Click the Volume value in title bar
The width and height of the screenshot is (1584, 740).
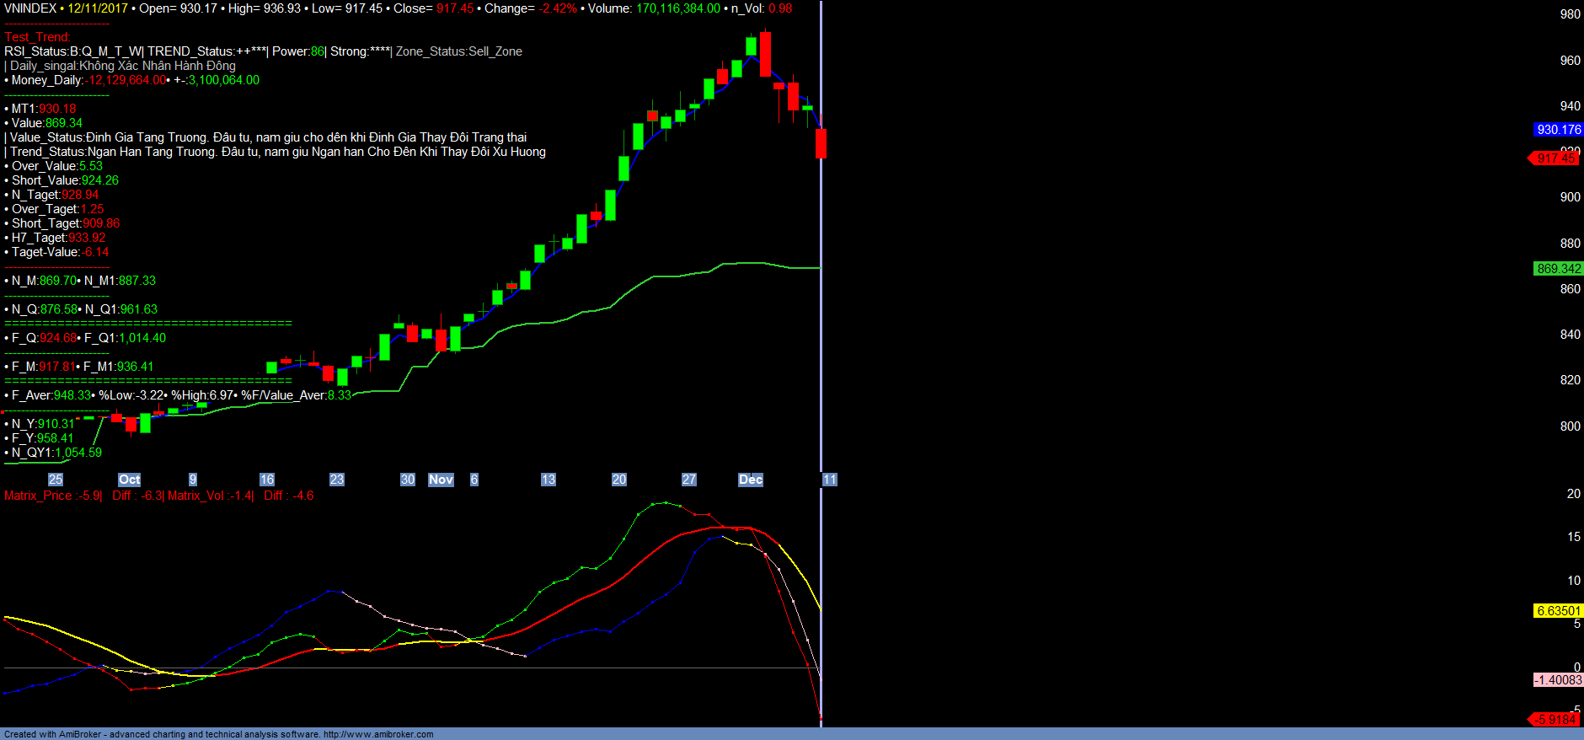click(x=677, y=8)
